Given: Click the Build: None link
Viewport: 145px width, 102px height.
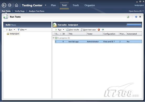Looking at the screenshot, I should pyautogui.click(x=11, y=25).
